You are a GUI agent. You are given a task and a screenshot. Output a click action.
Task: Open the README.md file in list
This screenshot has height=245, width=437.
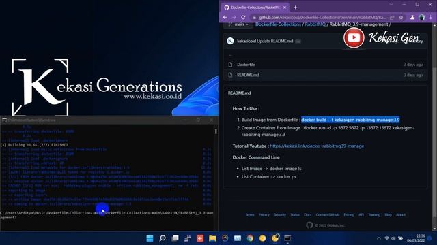point(248,75)
